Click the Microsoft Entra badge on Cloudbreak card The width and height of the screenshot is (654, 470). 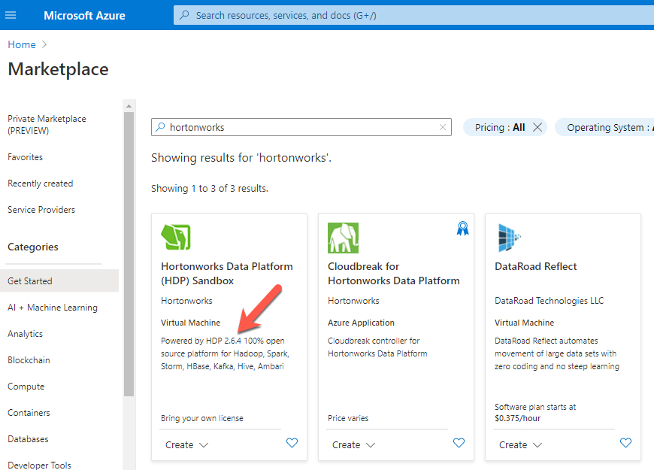pos(462,227)
